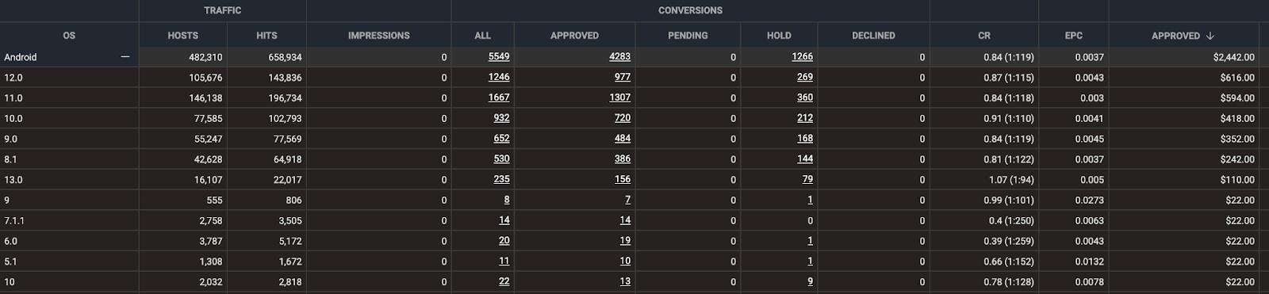Sort by APPROVED conversions count header

574,36
